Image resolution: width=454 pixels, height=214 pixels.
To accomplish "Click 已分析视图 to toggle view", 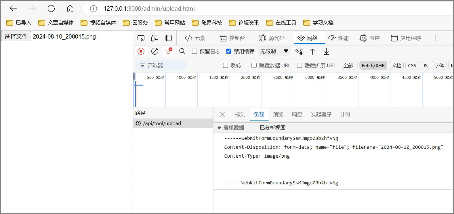I will (272, 128).
